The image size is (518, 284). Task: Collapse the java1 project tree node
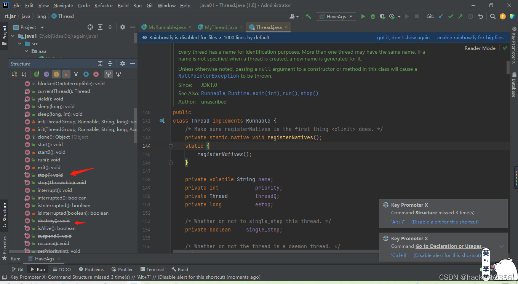pyautogui.click(x=13, y=36)
